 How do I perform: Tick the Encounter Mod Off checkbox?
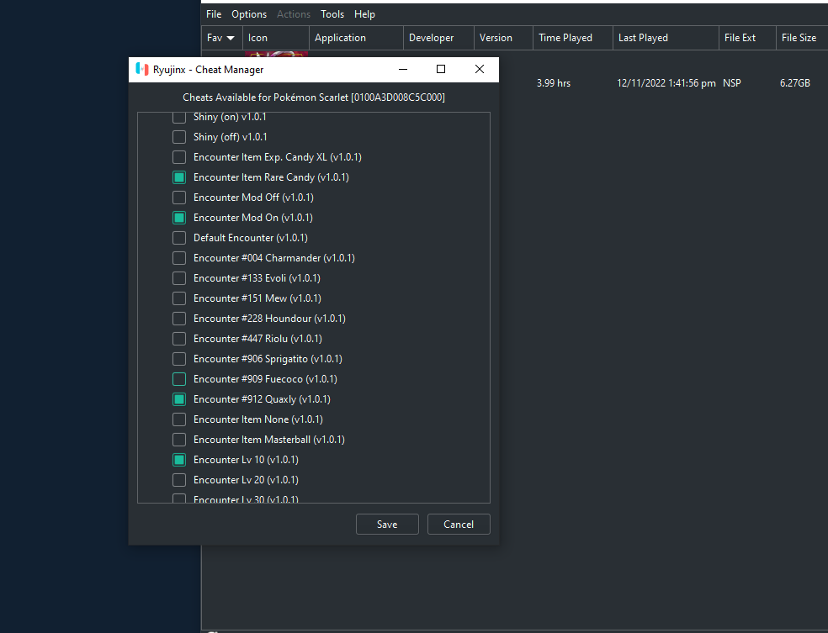[179, 198]
